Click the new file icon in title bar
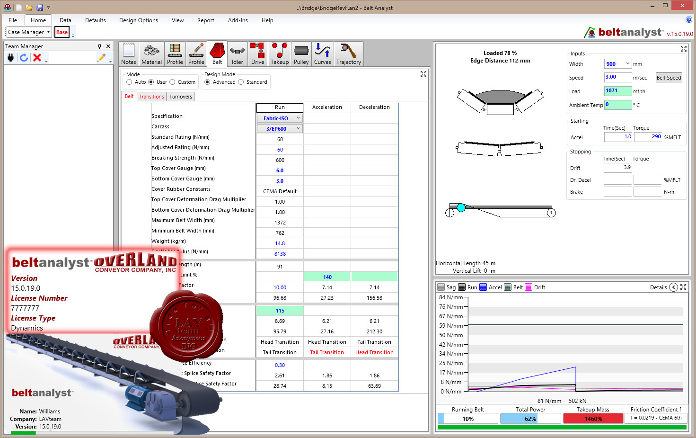This screenshot has width=696, height=438. pyautogui.click(x=19, y=8)
